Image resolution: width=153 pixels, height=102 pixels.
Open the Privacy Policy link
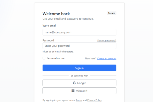point(94,100)
